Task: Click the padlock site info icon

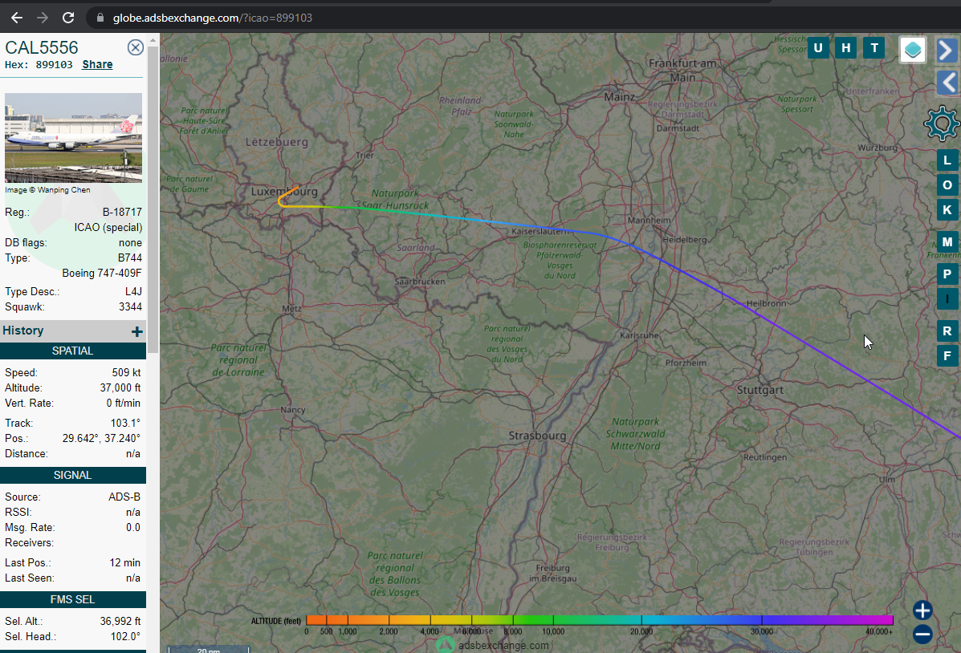Action: click(x=100, y=18)
